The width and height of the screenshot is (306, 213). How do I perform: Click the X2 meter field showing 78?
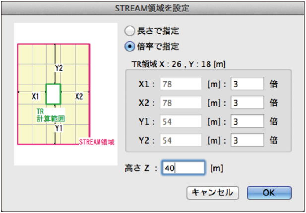point(181,103)
